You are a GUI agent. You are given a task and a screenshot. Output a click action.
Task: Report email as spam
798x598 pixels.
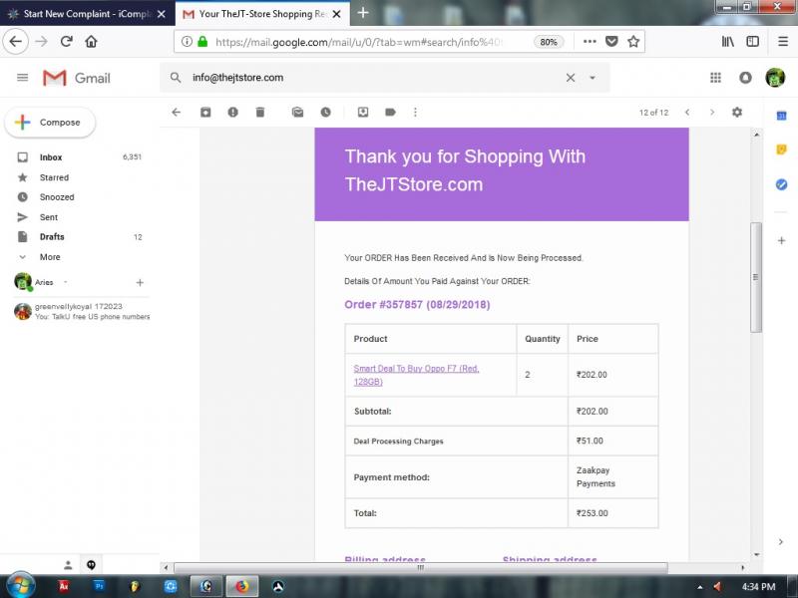coord(232,113)
